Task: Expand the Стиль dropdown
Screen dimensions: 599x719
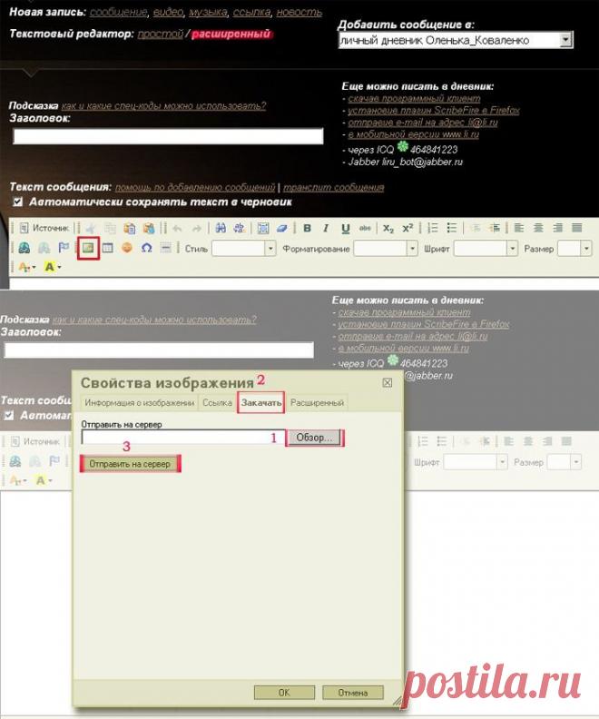Action: [270, 248]
